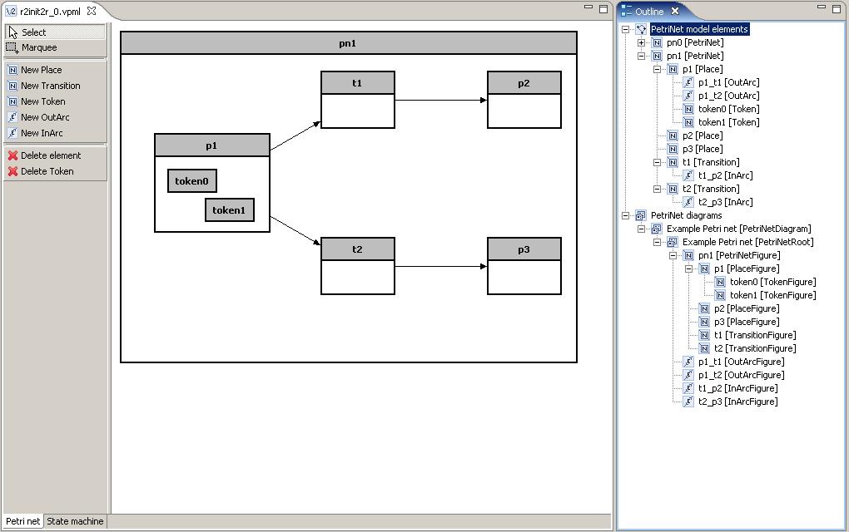Select PetriNet model elements root item
Screen dimensions: 849x532
(x=699, y=29)
